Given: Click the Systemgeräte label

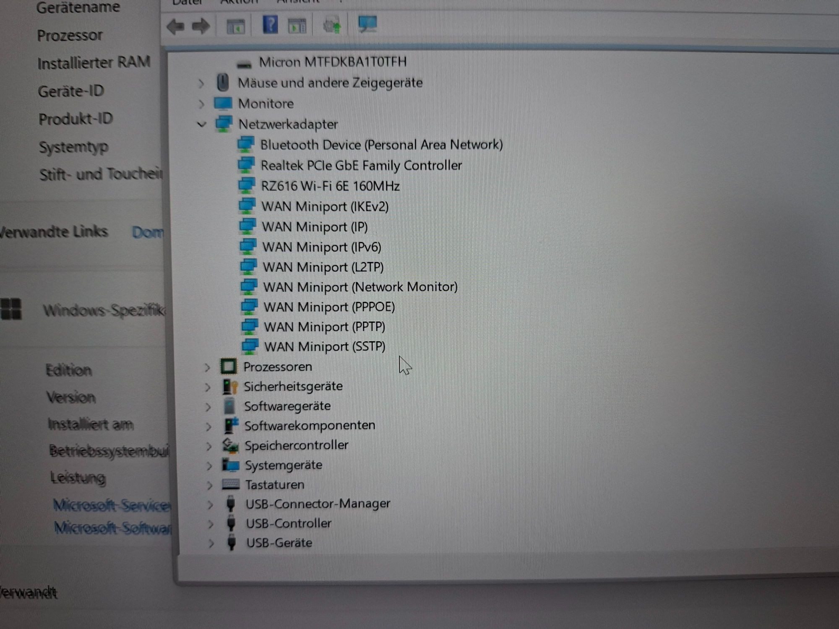Looking at the screenshot, I should pos(284,465).
